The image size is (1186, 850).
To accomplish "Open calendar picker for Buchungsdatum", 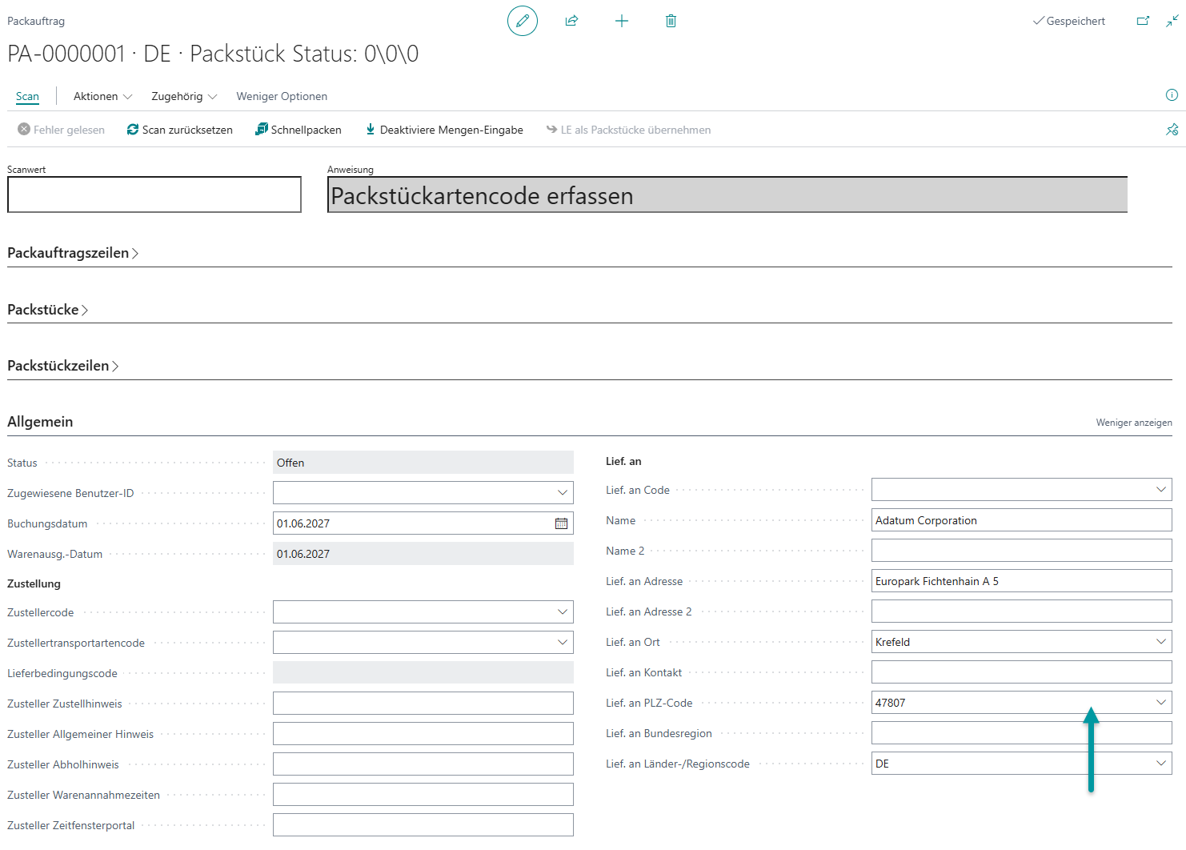I will 562,523.
